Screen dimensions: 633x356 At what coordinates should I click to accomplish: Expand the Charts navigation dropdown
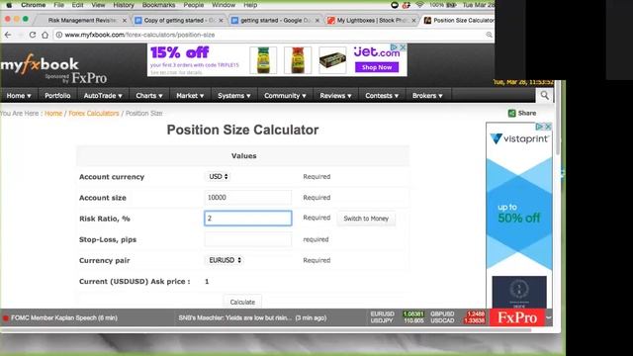[x=149, y=96]
